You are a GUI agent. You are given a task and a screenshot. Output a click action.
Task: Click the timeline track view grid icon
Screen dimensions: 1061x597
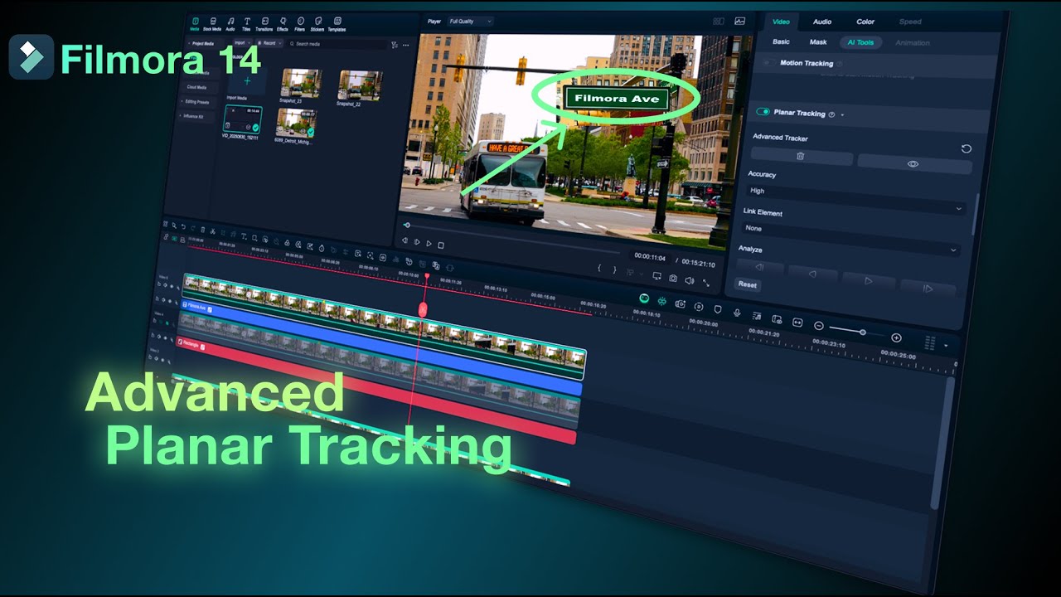click(x=929, y=343)
